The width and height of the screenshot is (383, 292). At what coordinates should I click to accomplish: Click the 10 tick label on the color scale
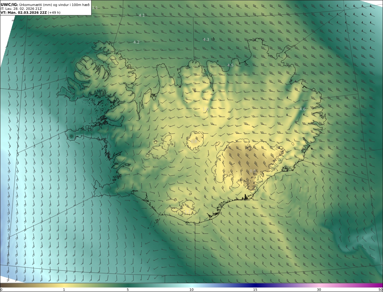click(191, 290)
